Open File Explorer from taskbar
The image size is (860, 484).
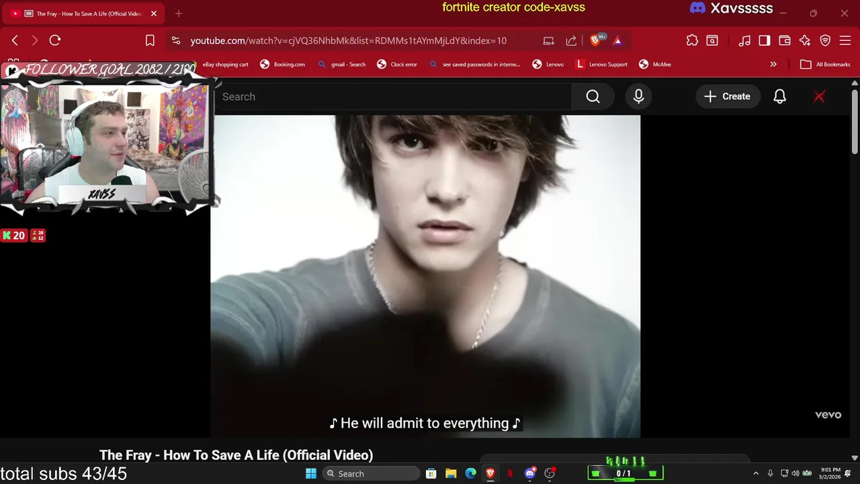coord(451,474)
